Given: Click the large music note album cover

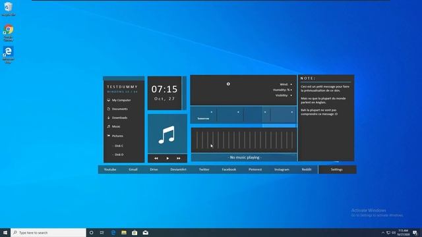Looking at the screenshot, I should tap(167, 134).
